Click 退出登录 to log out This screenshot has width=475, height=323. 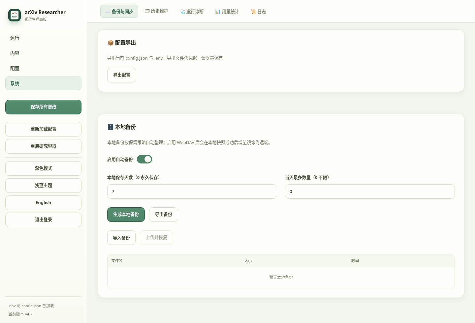click(x=43, y=220)
